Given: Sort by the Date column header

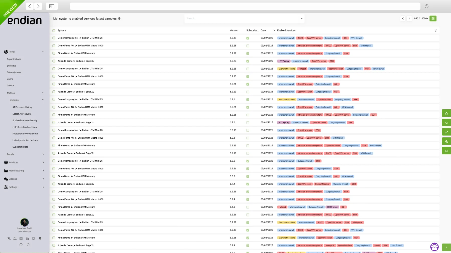Looking at the screenshot, I should coord(263,31).
